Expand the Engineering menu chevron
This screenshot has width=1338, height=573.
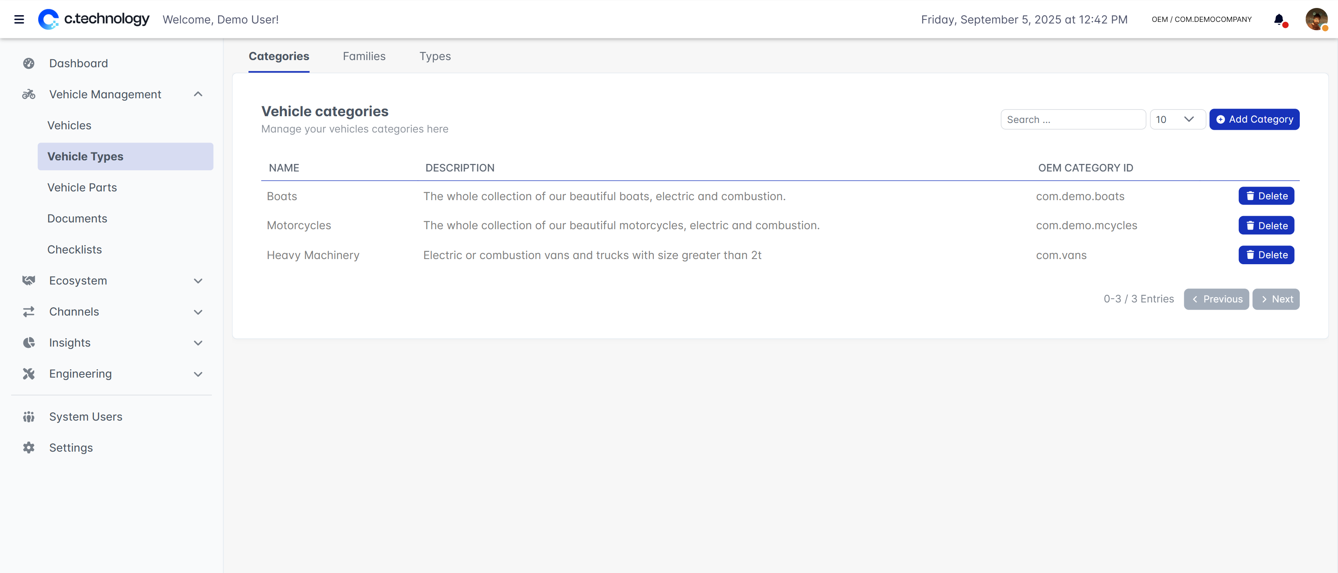click(x=198, y=374)
